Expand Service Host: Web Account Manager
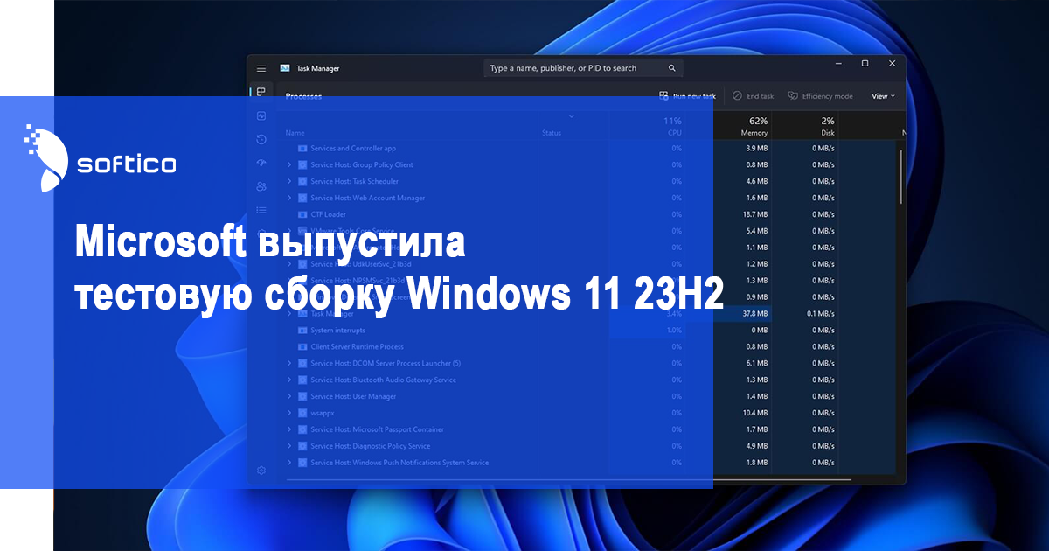 click(x=289, y=198)
